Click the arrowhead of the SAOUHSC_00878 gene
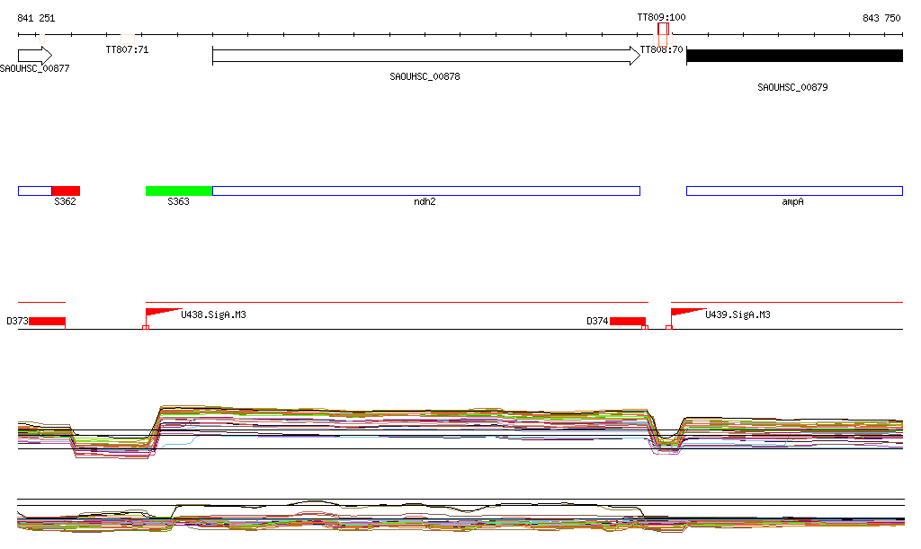The width and height of the screenshot is (921, 549). coord(633,56)
